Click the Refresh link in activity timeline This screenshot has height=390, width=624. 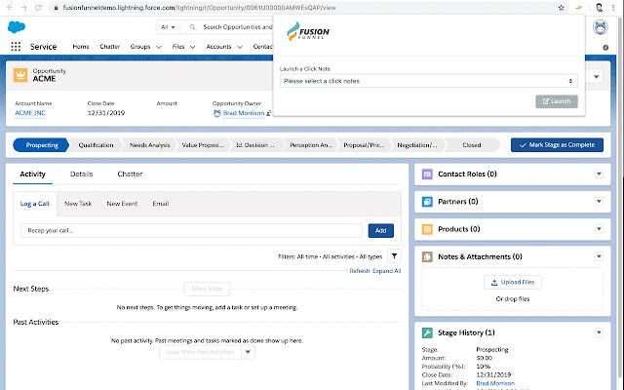tap(360, 271)
